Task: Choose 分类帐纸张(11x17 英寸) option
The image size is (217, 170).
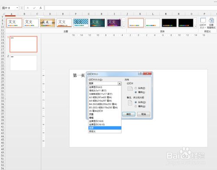Action: pos(105,94)
